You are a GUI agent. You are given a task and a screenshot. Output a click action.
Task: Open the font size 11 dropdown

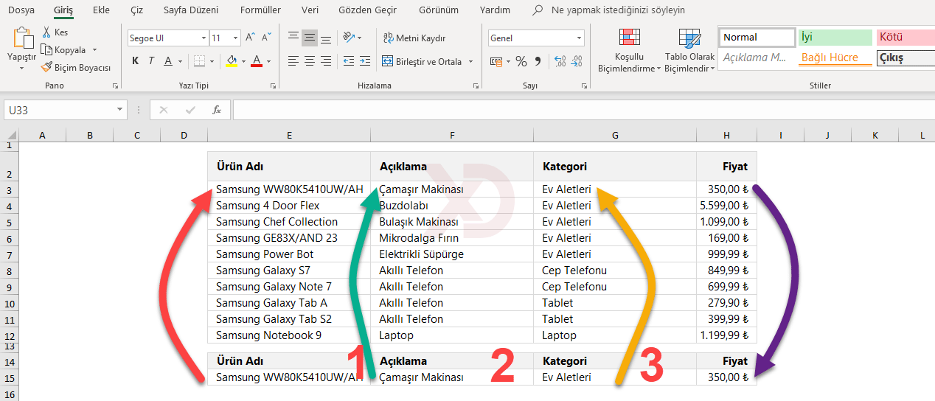pyautogui.click(x=235, y=38)
